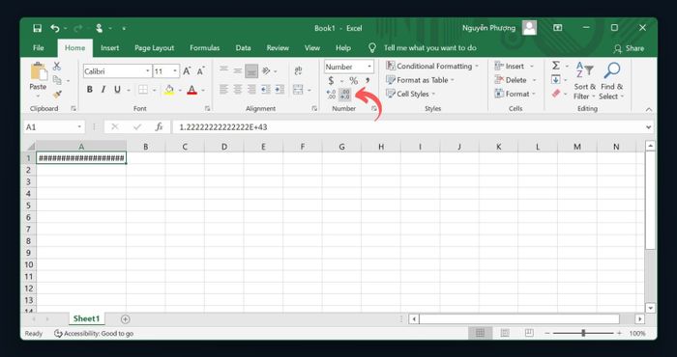Open the File tab
Viewport: 677px width, 357px height.
tap(39, 48)
